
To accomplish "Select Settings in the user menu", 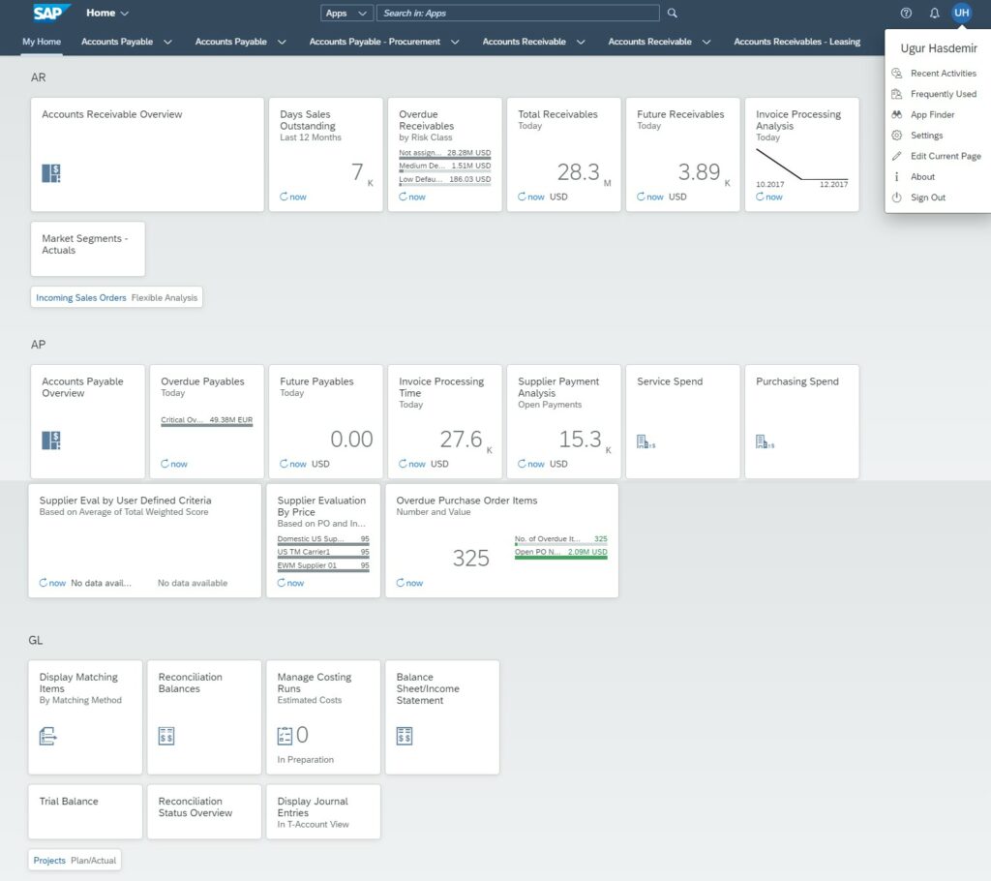I will click(x=926, y=136).
